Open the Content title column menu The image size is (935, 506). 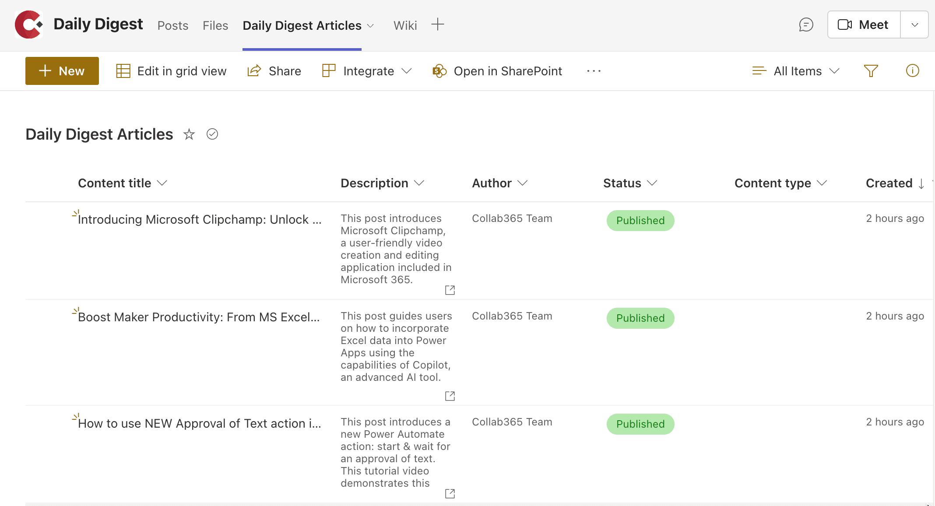tap(162, 183)
